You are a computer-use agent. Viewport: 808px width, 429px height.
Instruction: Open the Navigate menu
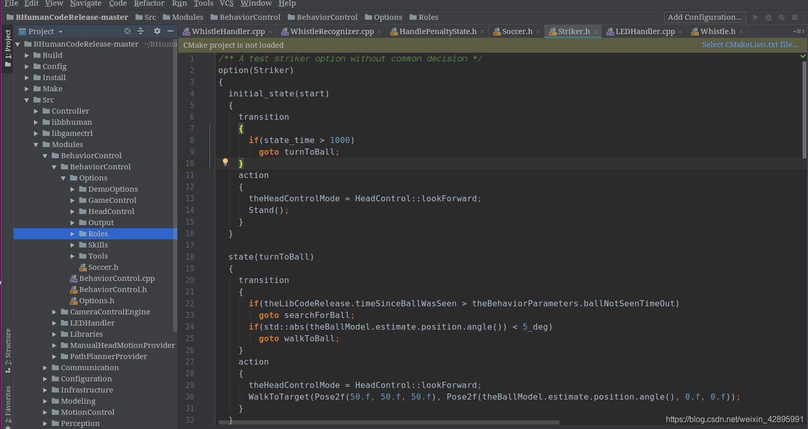pos(86,4)
